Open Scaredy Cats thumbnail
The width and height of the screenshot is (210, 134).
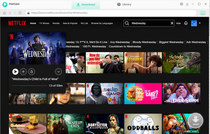pos(66,124)
